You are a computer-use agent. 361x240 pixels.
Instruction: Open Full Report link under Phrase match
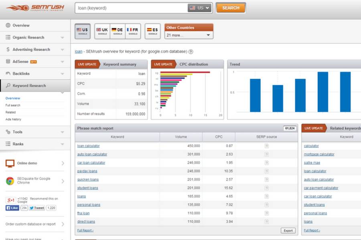click(85, 230)
